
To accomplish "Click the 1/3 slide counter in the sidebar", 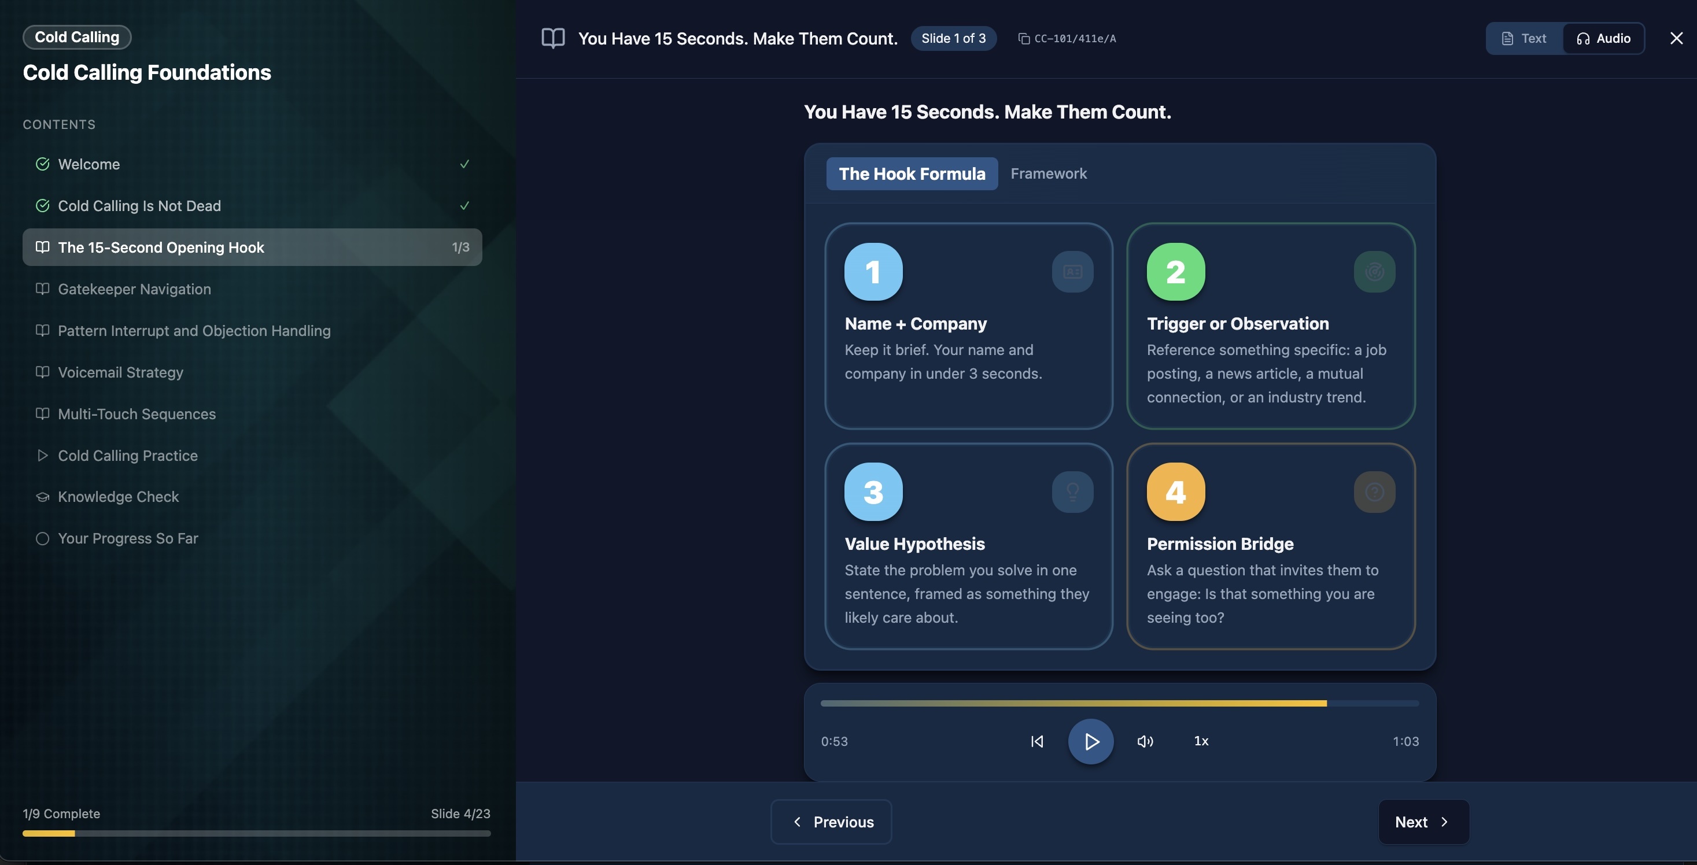I will point(460,247).
